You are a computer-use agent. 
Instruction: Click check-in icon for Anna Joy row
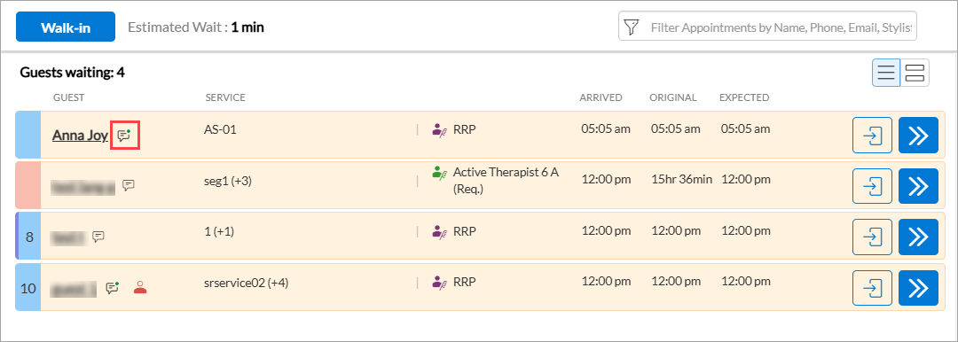coord(872,135)
